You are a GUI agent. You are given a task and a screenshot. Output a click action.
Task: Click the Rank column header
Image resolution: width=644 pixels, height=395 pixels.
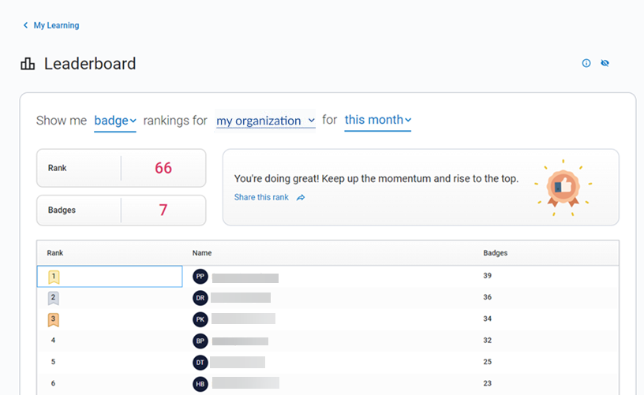pos(55,253)
